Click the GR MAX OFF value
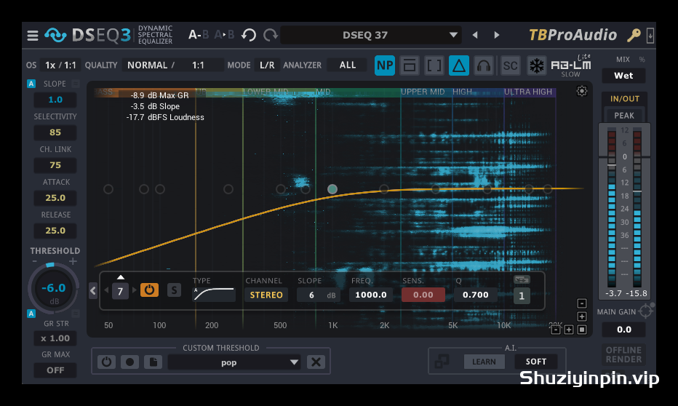678x406 pixels. tap(55, 370)
